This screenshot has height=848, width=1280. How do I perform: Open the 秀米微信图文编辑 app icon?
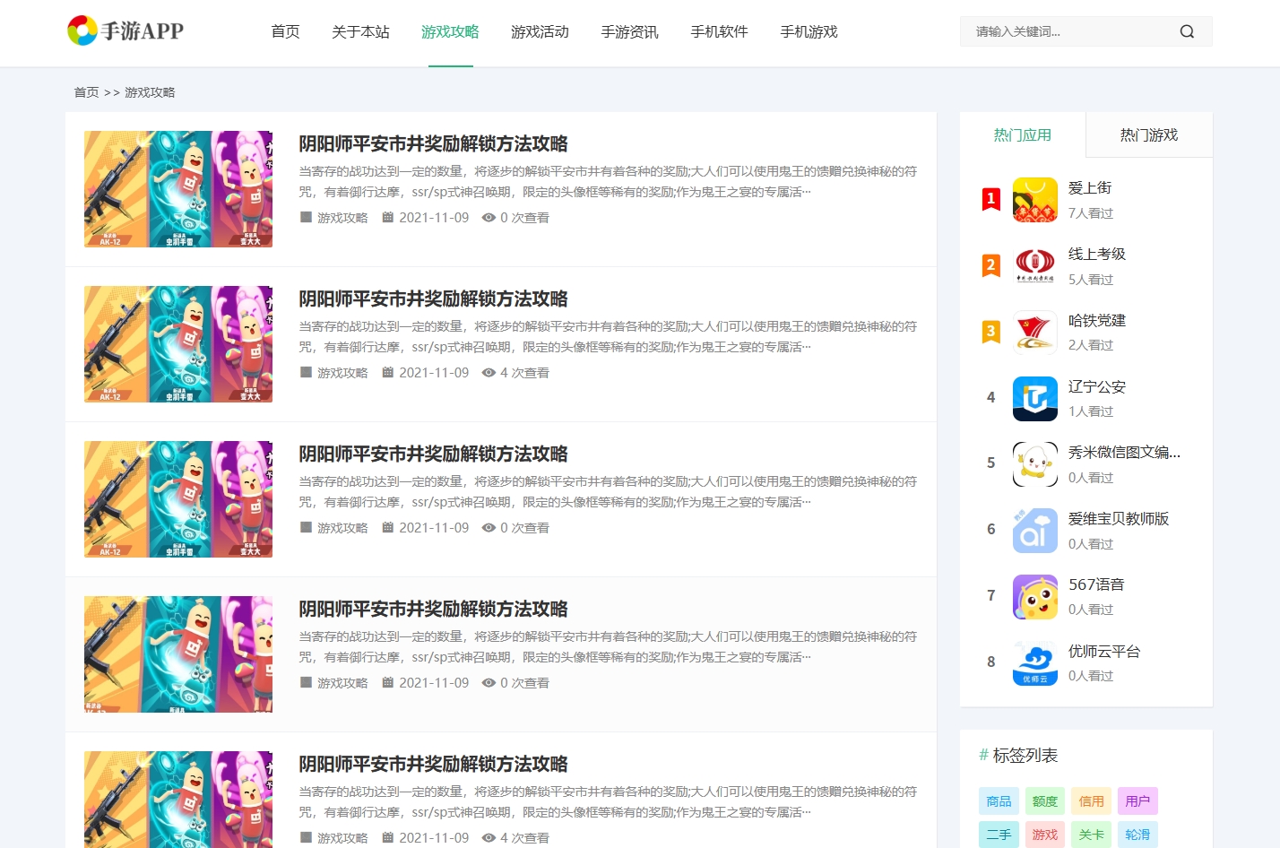point(1035,464)
